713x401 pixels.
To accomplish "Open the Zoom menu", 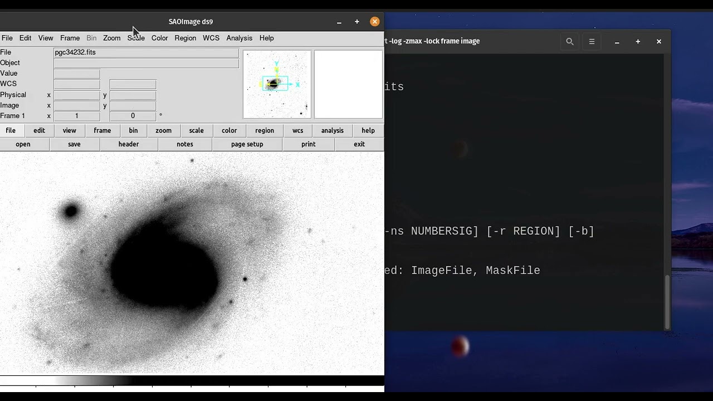I will (x=111, y=38).
